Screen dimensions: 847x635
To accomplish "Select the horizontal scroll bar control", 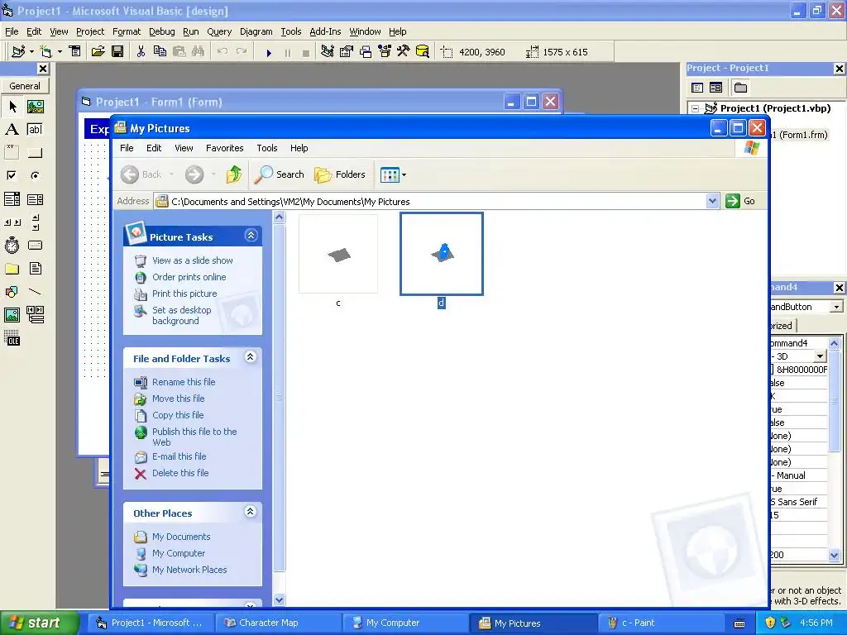I will (12, 222).
